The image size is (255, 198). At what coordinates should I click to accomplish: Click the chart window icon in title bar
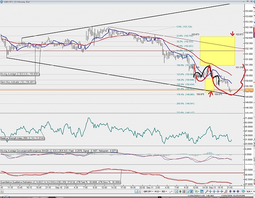click(x=2, y=2)
